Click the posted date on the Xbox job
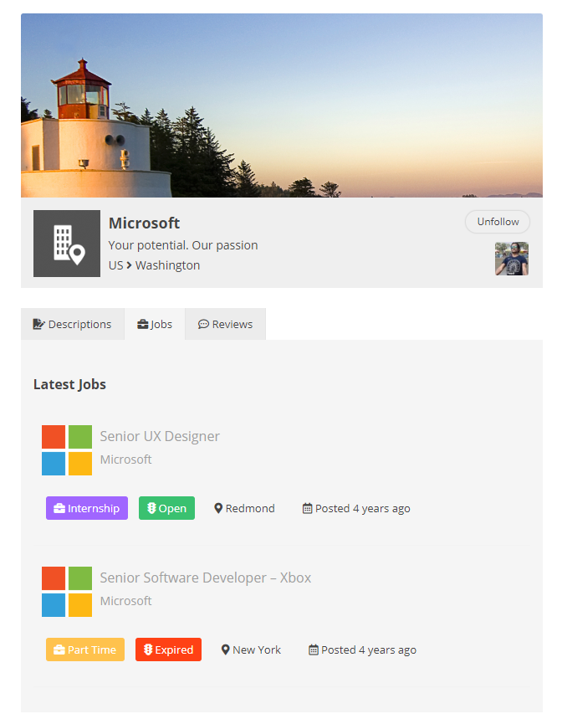 click(x=362, y=650)
